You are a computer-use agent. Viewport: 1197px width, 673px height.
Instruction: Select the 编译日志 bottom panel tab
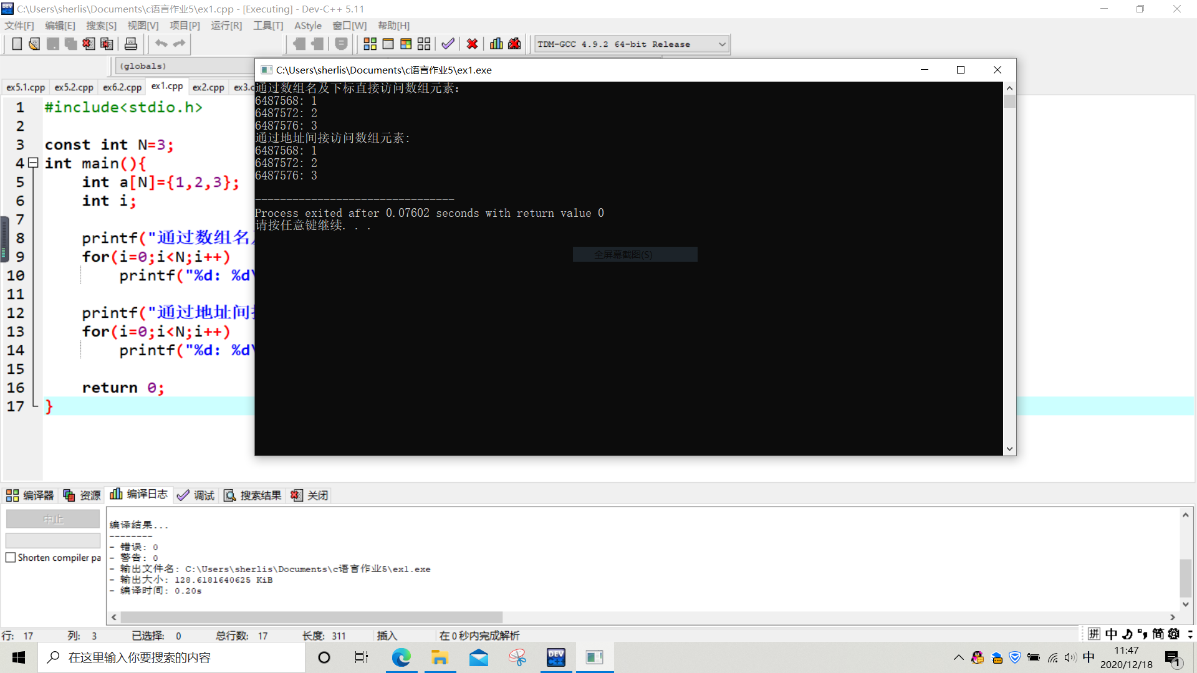[139, 495]
